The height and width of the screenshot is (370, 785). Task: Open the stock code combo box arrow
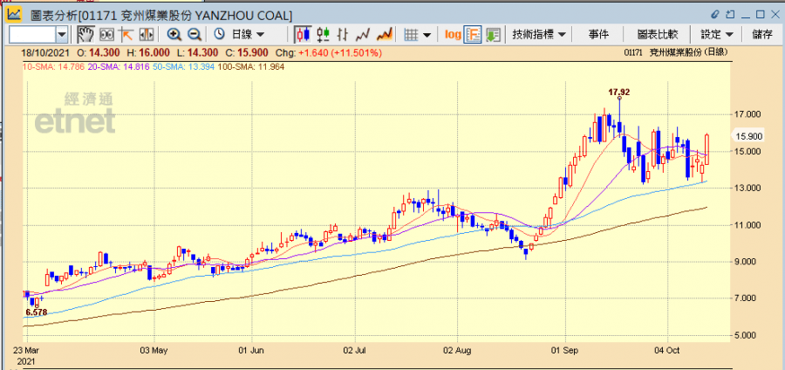pos(62,34)
